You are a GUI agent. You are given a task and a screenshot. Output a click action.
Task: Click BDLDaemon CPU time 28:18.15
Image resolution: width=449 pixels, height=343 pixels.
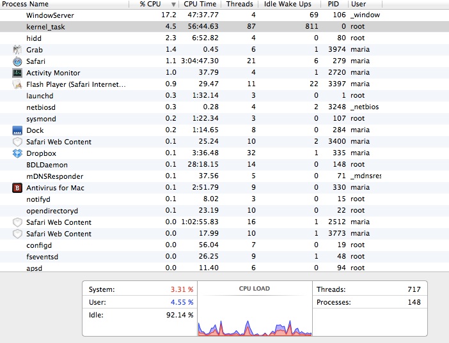[203, 164]
